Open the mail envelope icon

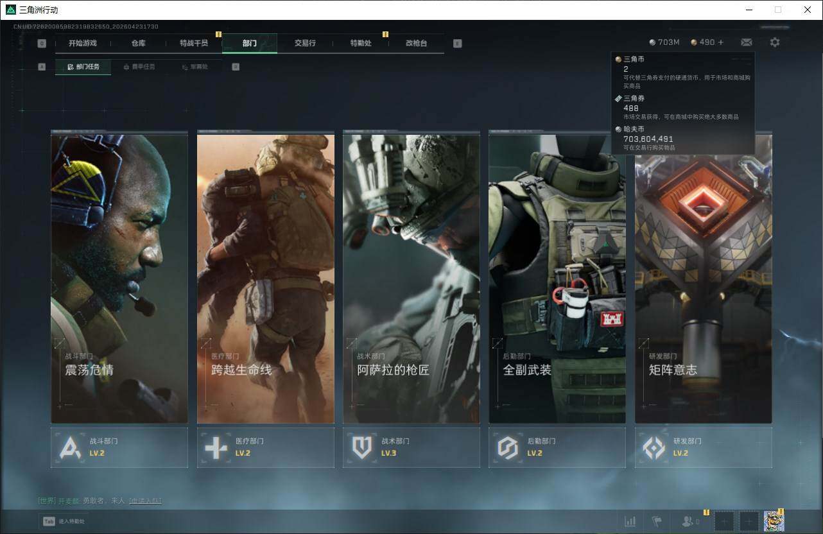[746, 42]
